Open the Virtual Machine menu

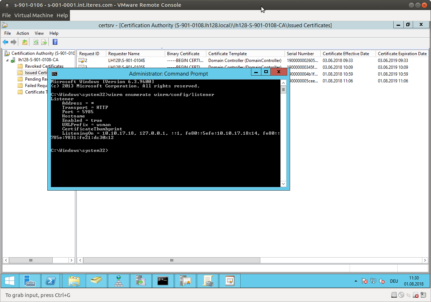[34, 15]
